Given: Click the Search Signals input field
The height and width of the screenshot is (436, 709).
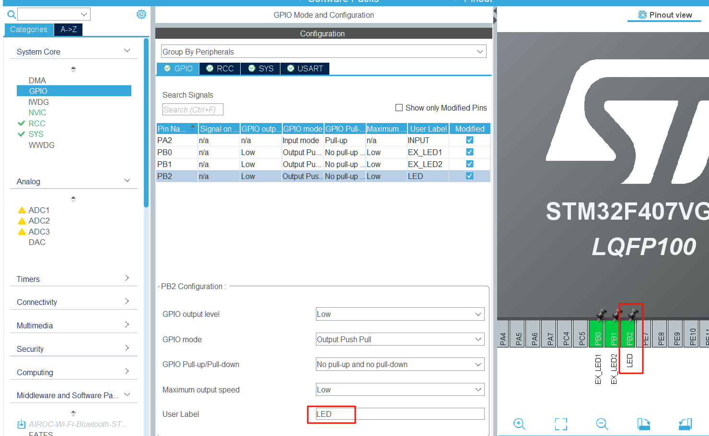Looking at the screenshot, I should (x=193, y=110).
